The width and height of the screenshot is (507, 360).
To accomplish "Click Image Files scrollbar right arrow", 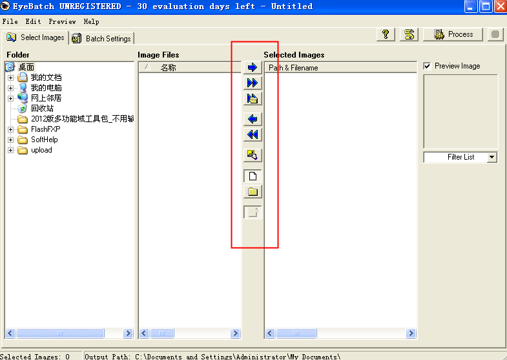I will [x=235, y=333].
